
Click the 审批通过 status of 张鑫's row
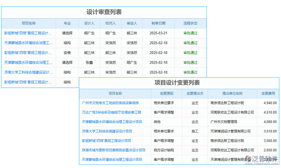[190, 63]
